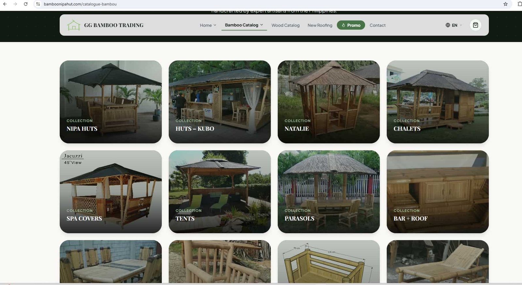Click the GG Bamboo Trading house logo
Image resolution: width=522 pixels, height=285 pixels.
click(x=73, y=25)
